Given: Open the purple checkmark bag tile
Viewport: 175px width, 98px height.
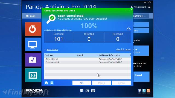Looking at the screenshot, I should point(33,60).
